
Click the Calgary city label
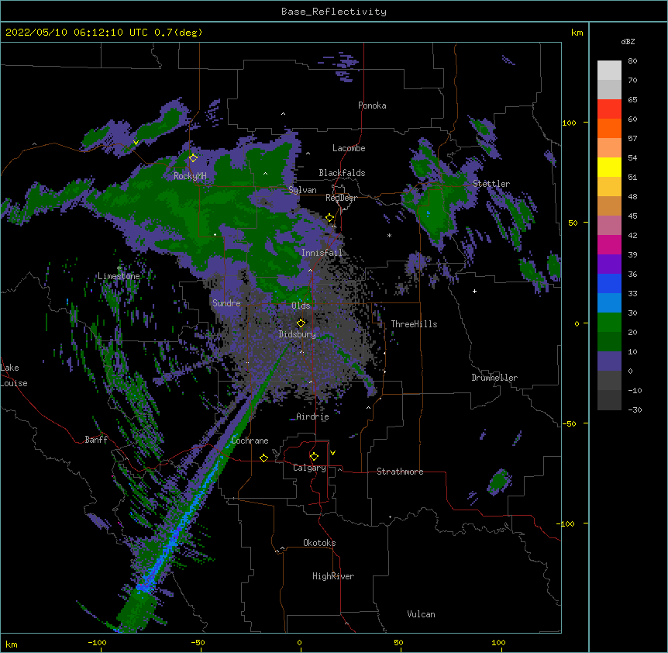309,468
